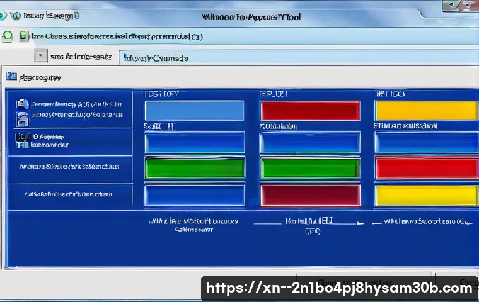
Task: Select the second text row in the blue sidebar
Action: tap(78, 115)
